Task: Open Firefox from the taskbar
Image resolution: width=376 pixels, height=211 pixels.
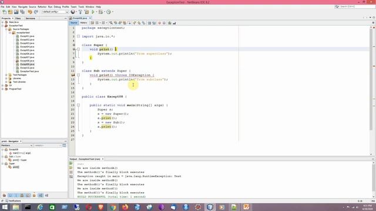Action: click(125, 207)
